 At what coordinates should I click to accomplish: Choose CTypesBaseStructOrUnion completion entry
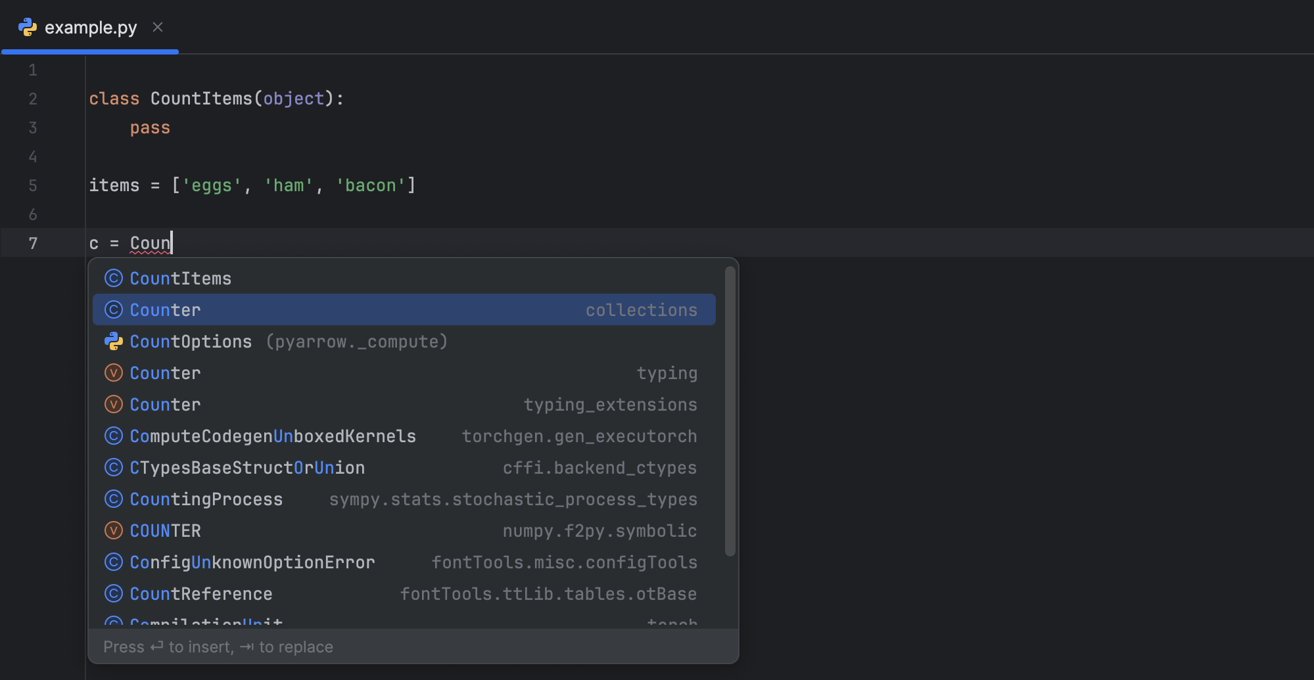point(247,468)
